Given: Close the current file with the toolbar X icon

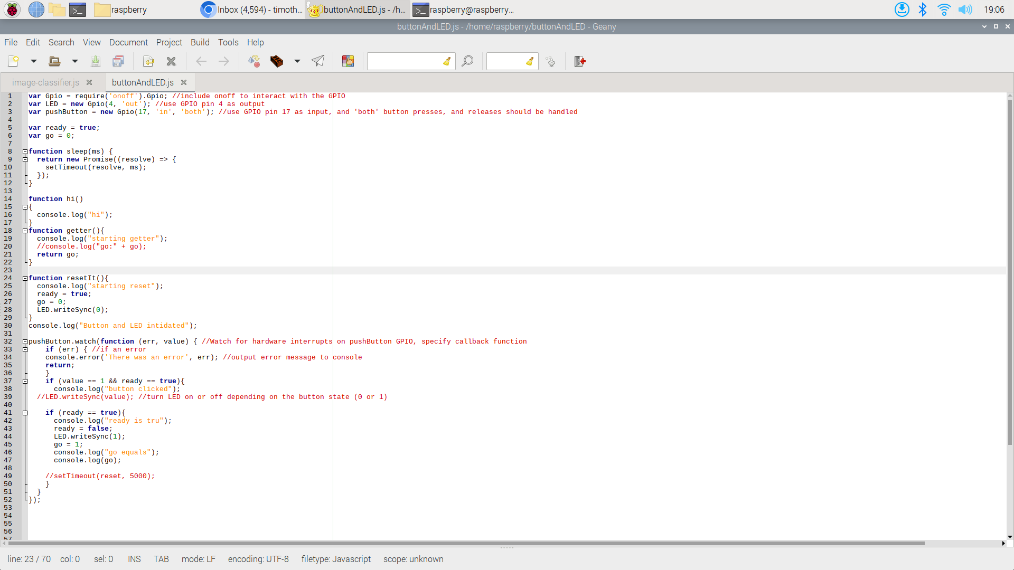Looking at the screenshot, I should point(171,61).
